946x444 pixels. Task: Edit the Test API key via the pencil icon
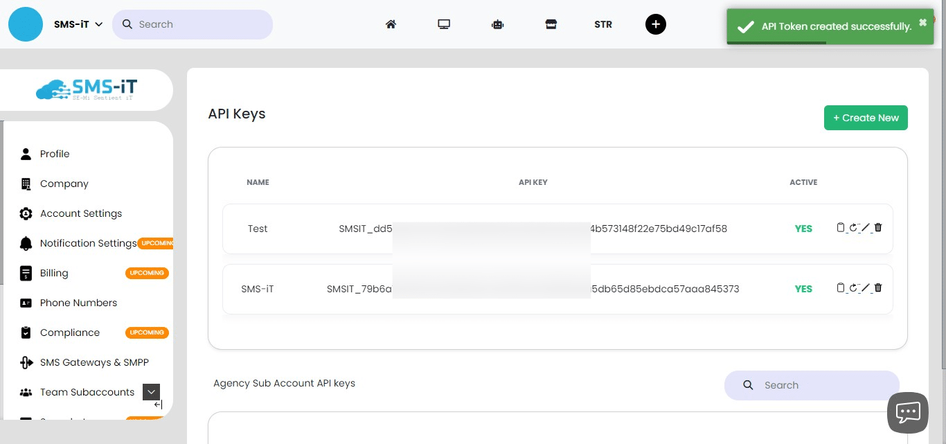pos(864,227)
